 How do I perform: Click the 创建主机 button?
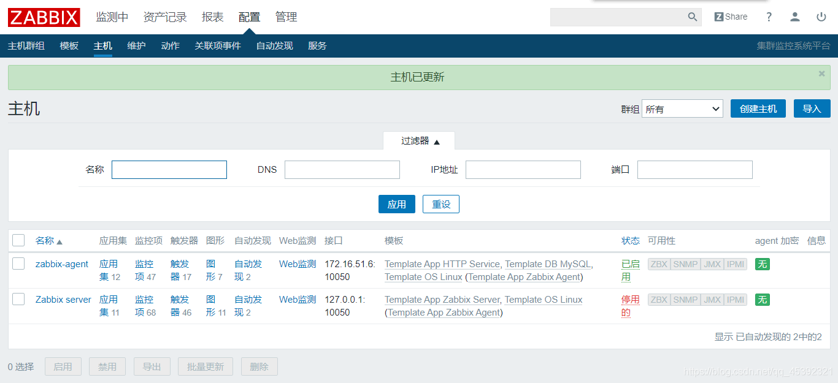coord(758,108)
